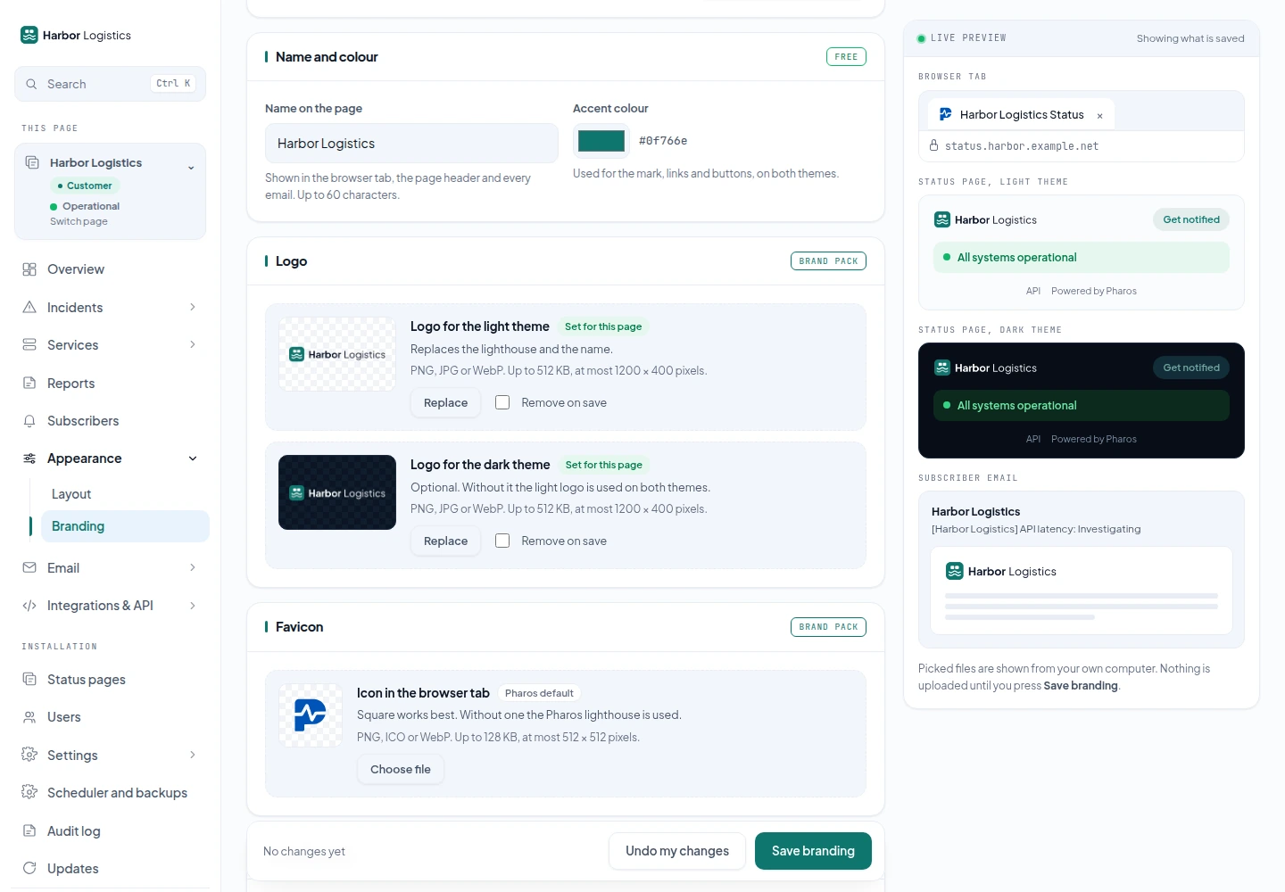The width and height of the screenshot is (1285, 892).
Task: Click Replace for the dark theme logo
Action: point(445,541)
